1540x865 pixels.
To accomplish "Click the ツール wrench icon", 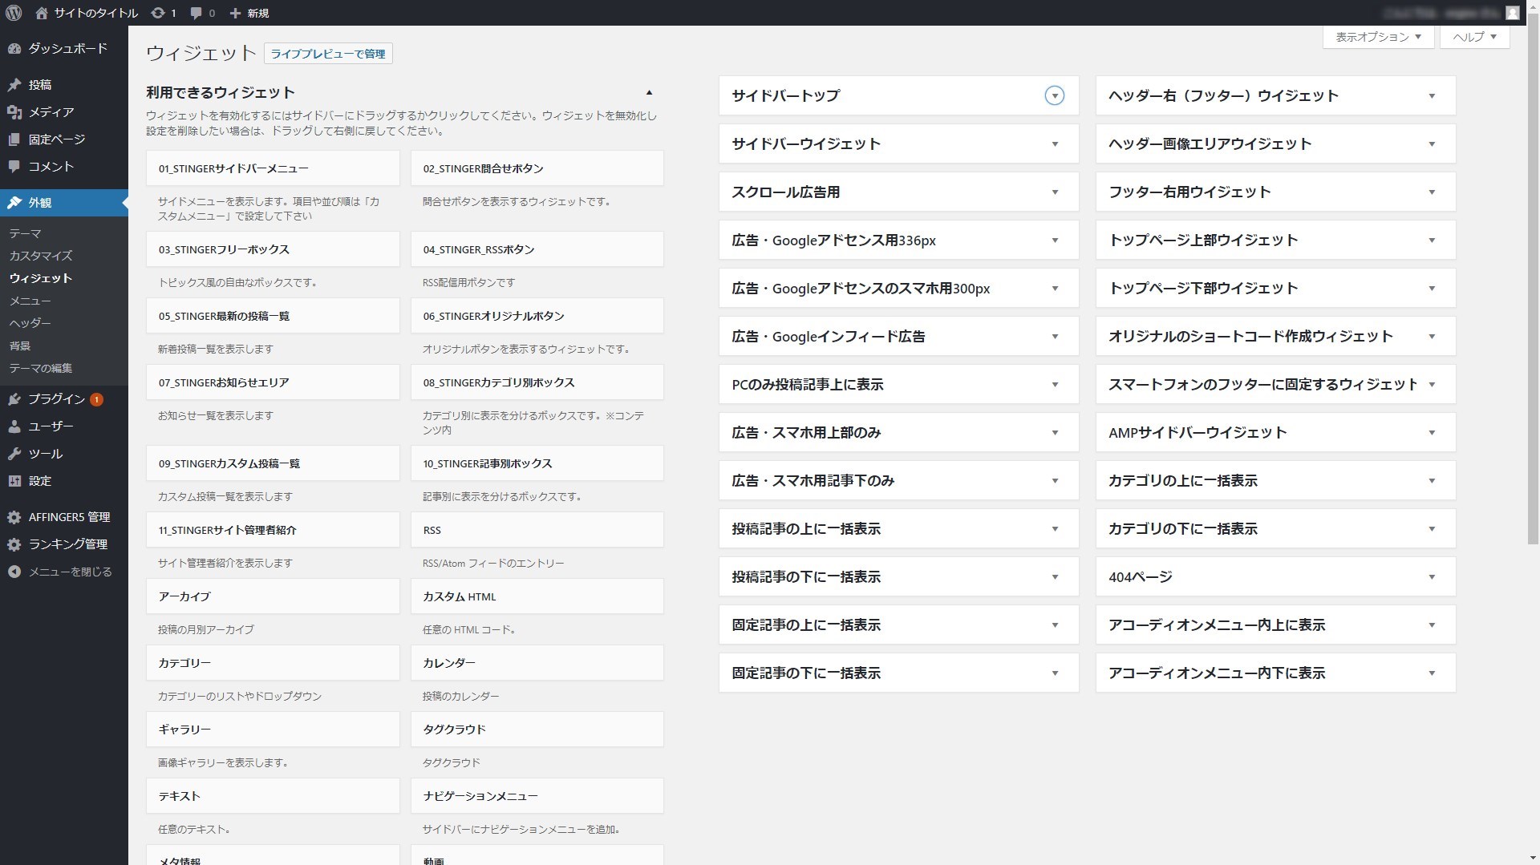I will click(x=14, y=454).
